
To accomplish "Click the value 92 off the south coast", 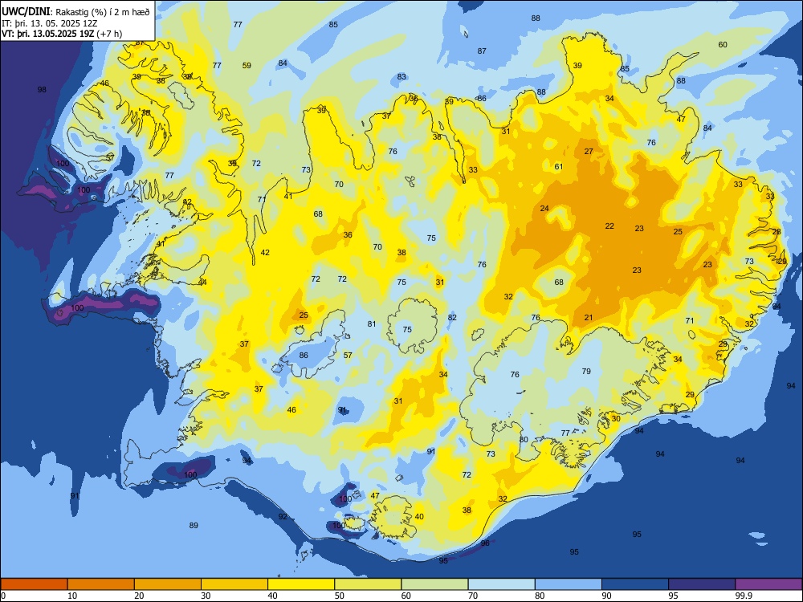I will pyautogui.click(x=283, y=516).
